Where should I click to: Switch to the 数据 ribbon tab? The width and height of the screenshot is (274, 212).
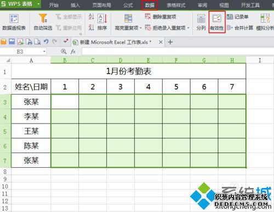click(150, 5)
